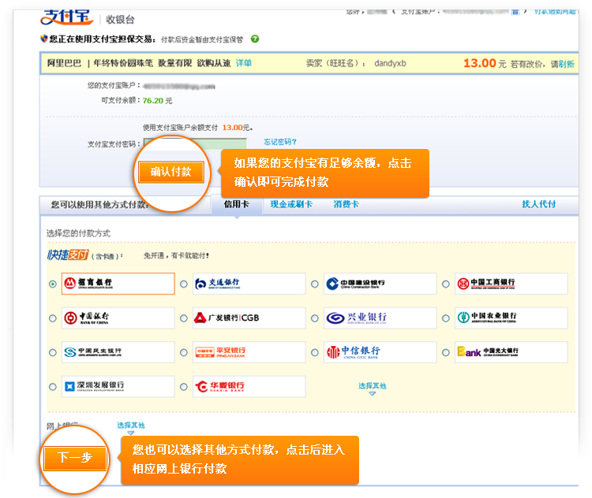Image resolution: width=592 pixels, height=498 pixels.
Task: Click the seller name dandyxb
Action: click(x=390, y=63)
